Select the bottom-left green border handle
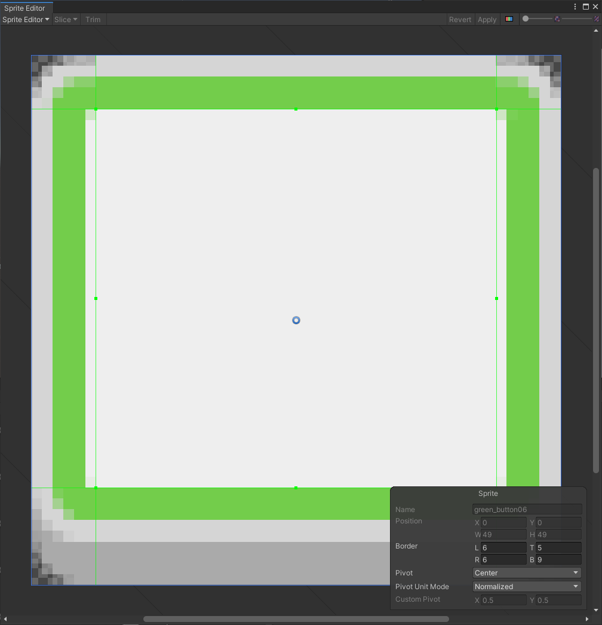The image size is (602, 625). pos(96,488)
